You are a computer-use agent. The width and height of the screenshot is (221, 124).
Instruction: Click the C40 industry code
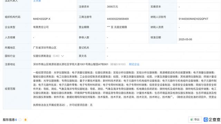coord(56,56)
